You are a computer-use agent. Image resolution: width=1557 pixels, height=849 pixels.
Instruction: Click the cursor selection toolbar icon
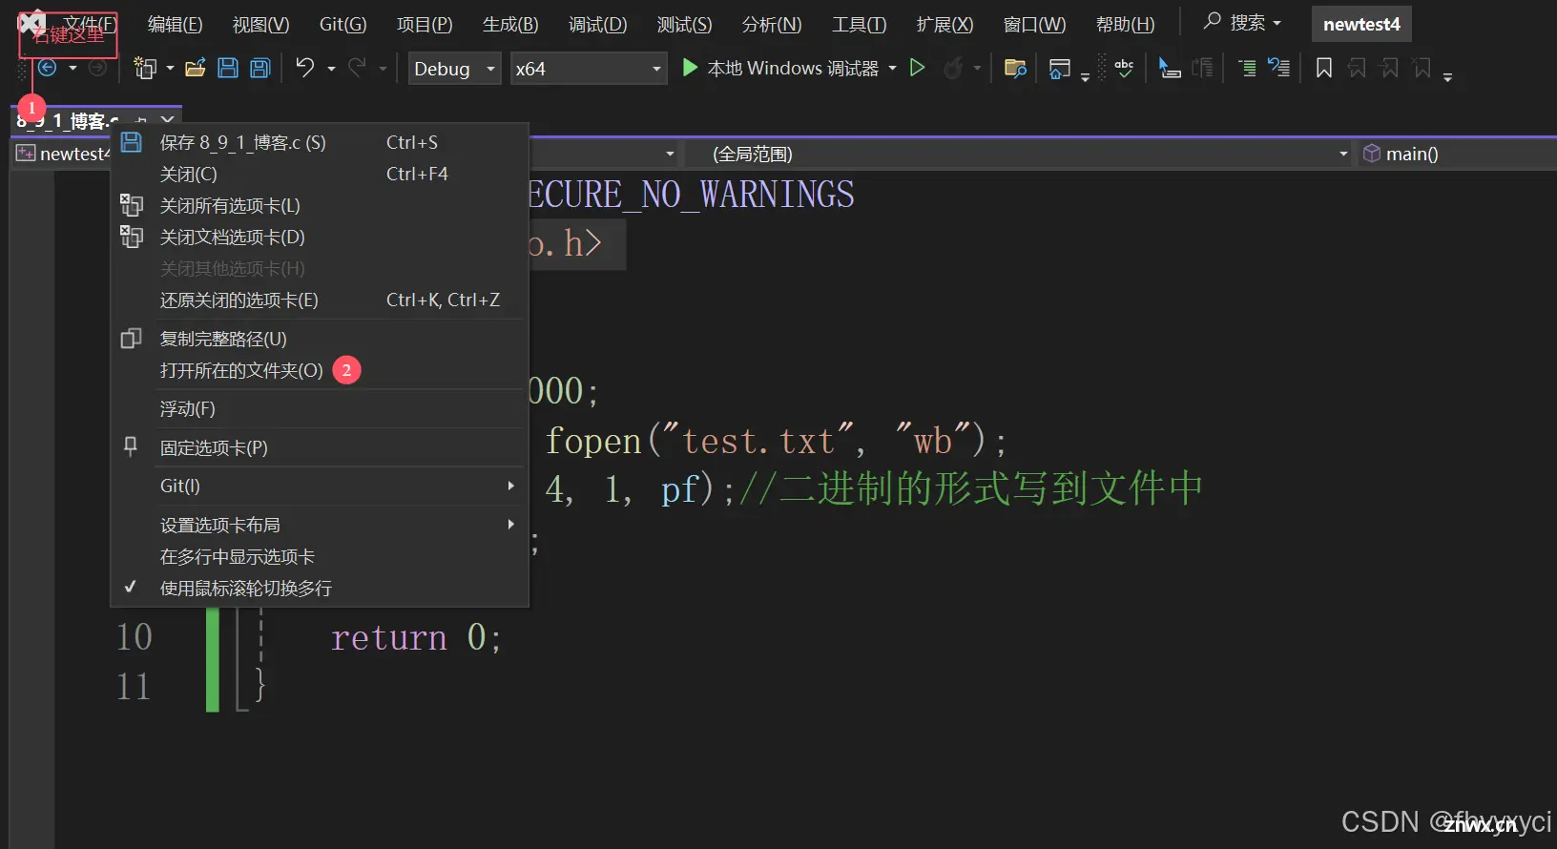tap(1170, 68)
